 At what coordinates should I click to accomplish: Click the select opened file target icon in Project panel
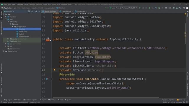29,11
